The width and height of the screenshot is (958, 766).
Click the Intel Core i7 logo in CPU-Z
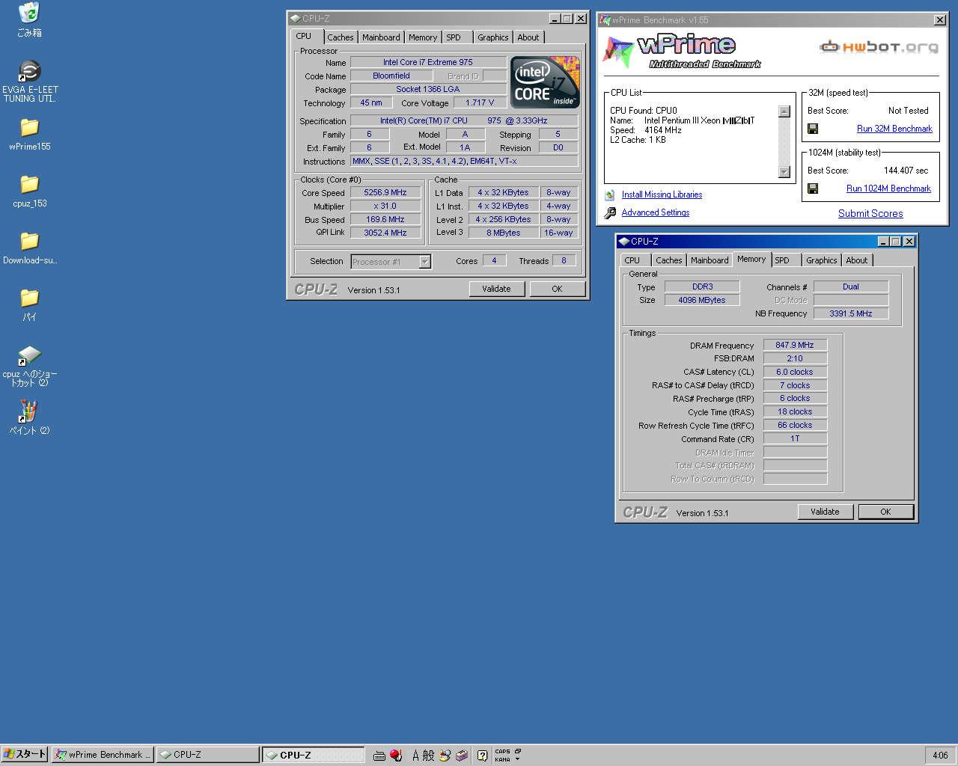[544, 82]
